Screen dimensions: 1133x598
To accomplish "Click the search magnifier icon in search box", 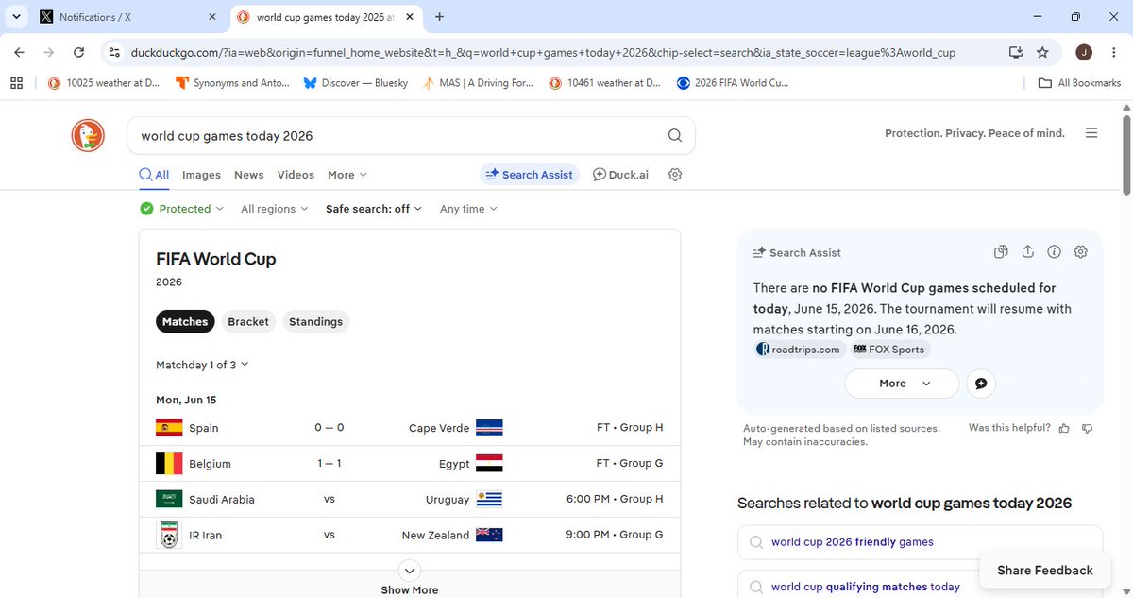I will coord(675,136).
